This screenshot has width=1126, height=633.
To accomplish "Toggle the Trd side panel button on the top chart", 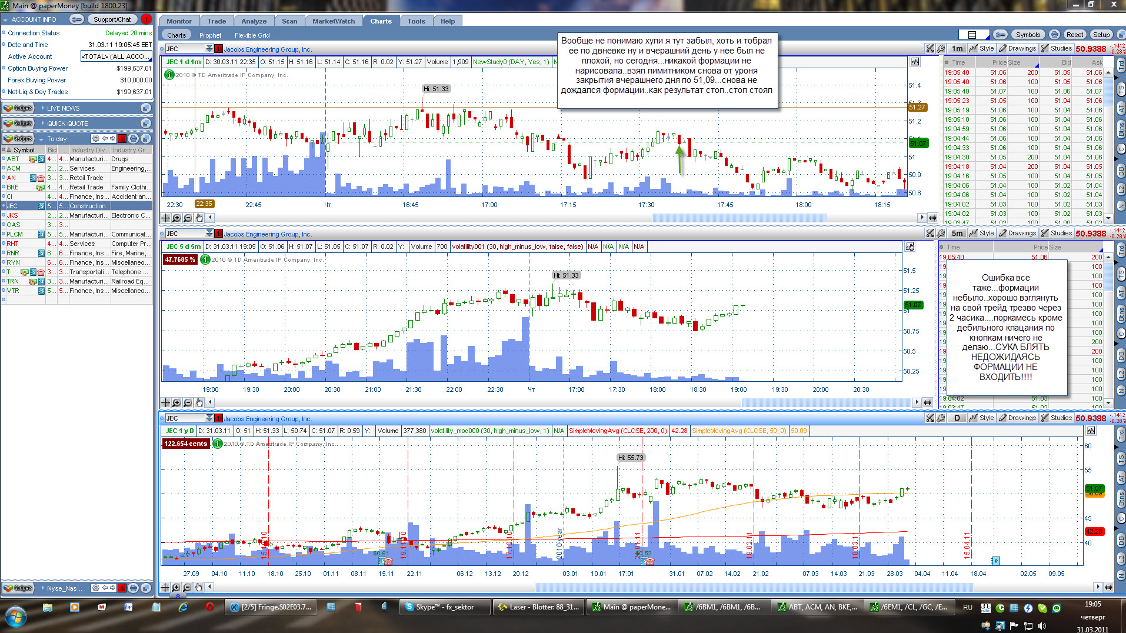I will [1121, 65].
